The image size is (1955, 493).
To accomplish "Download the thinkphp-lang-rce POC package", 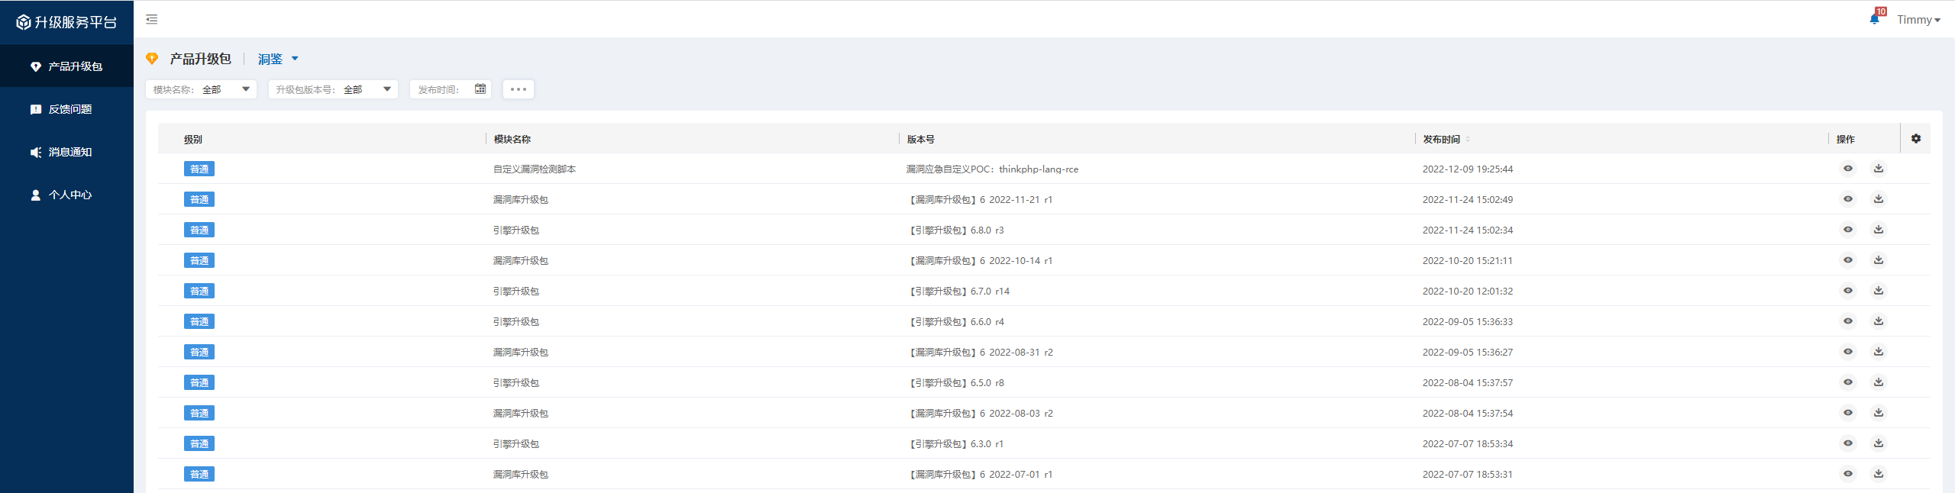I will tap(1878, 169).
